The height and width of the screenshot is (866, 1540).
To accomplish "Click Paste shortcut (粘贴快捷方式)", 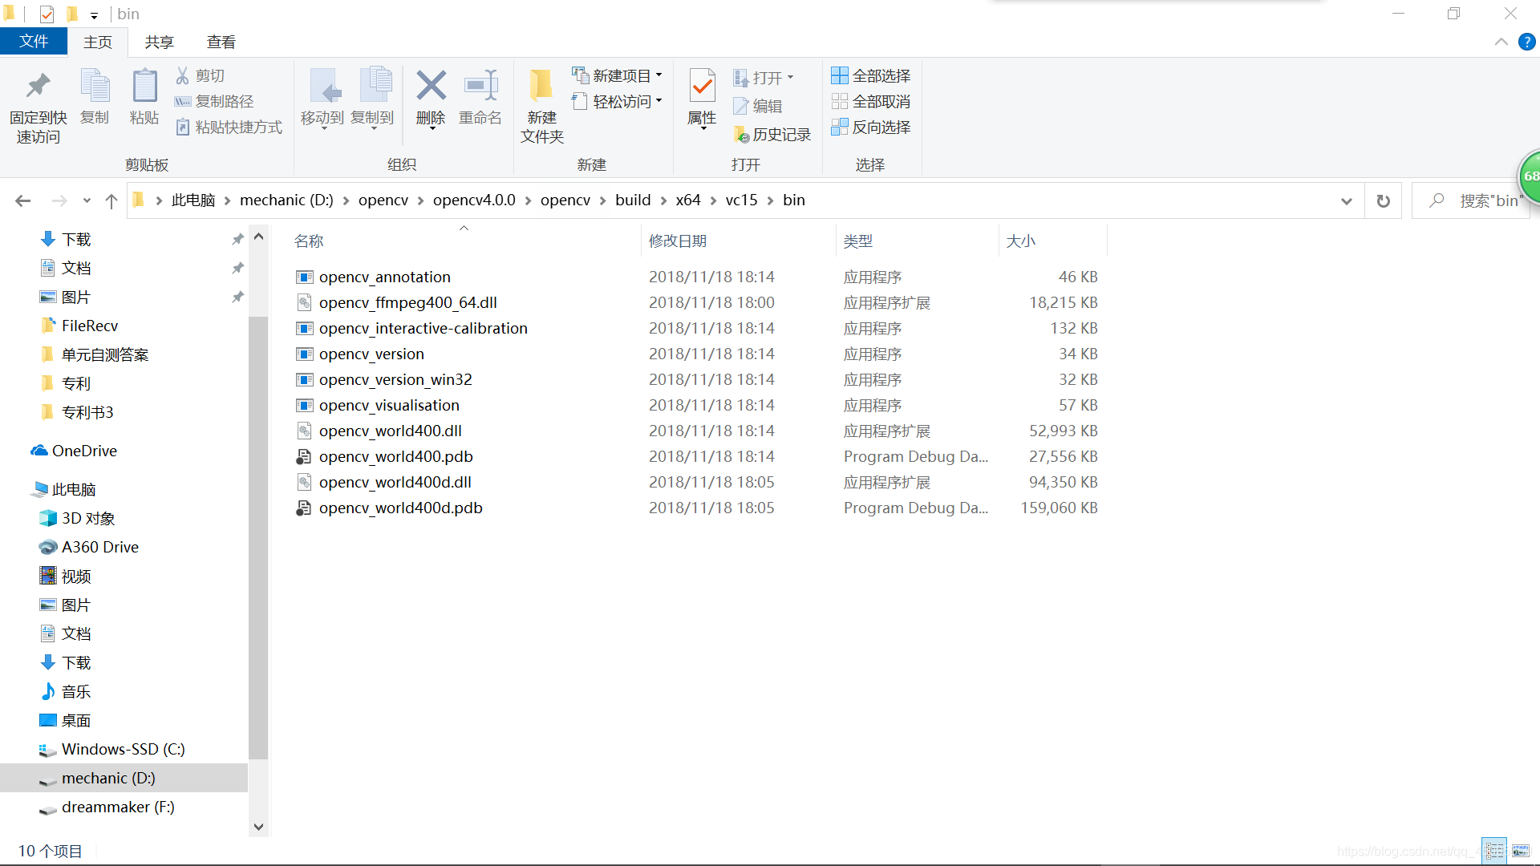I will point(229,127).
